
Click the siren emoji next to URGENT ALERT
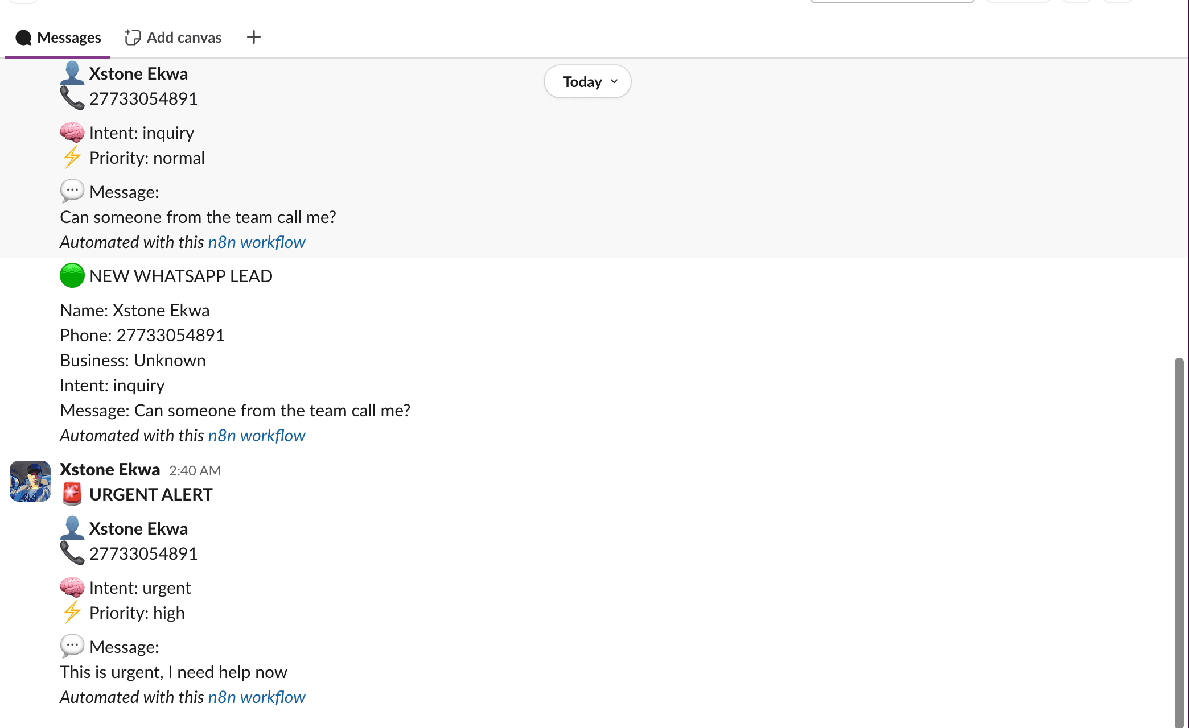73,494
